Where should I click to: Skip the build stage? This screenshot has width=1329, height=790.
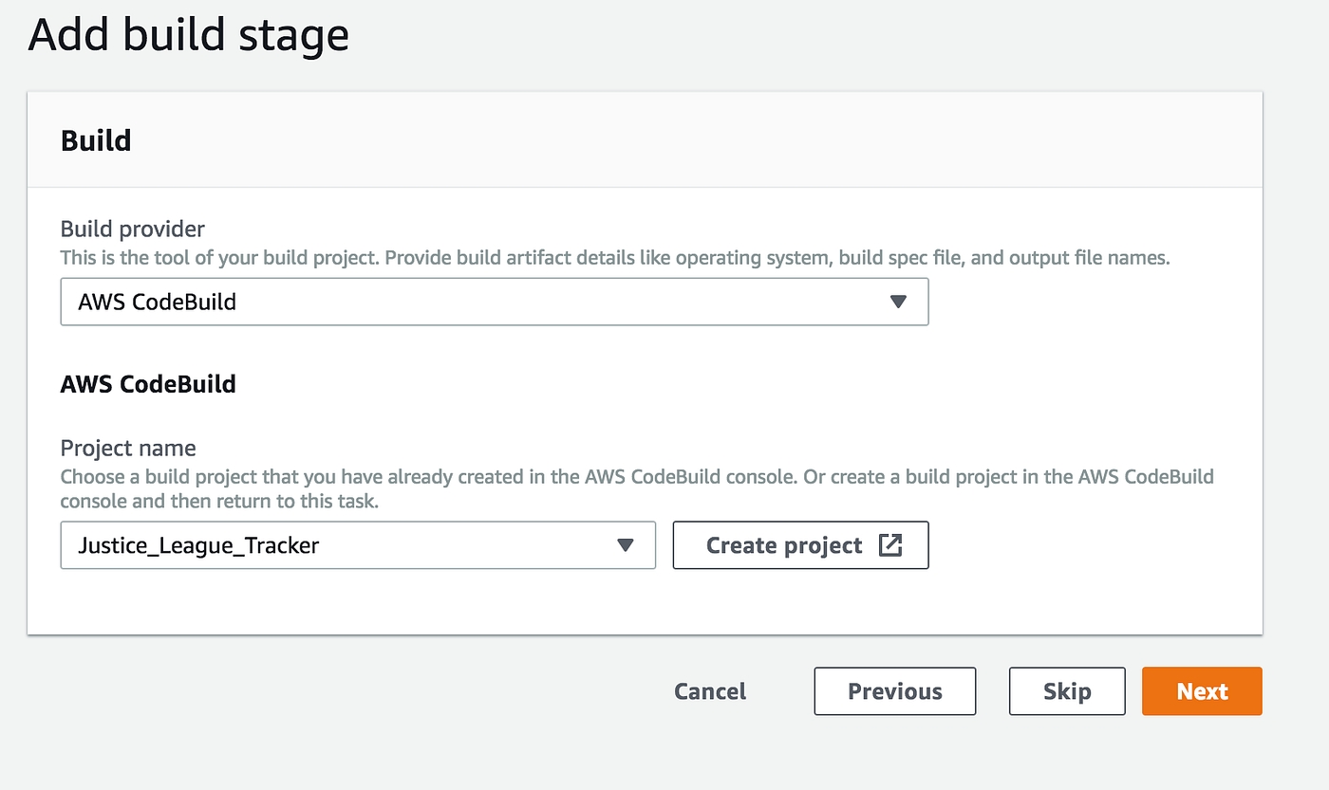pos(1066,691)
